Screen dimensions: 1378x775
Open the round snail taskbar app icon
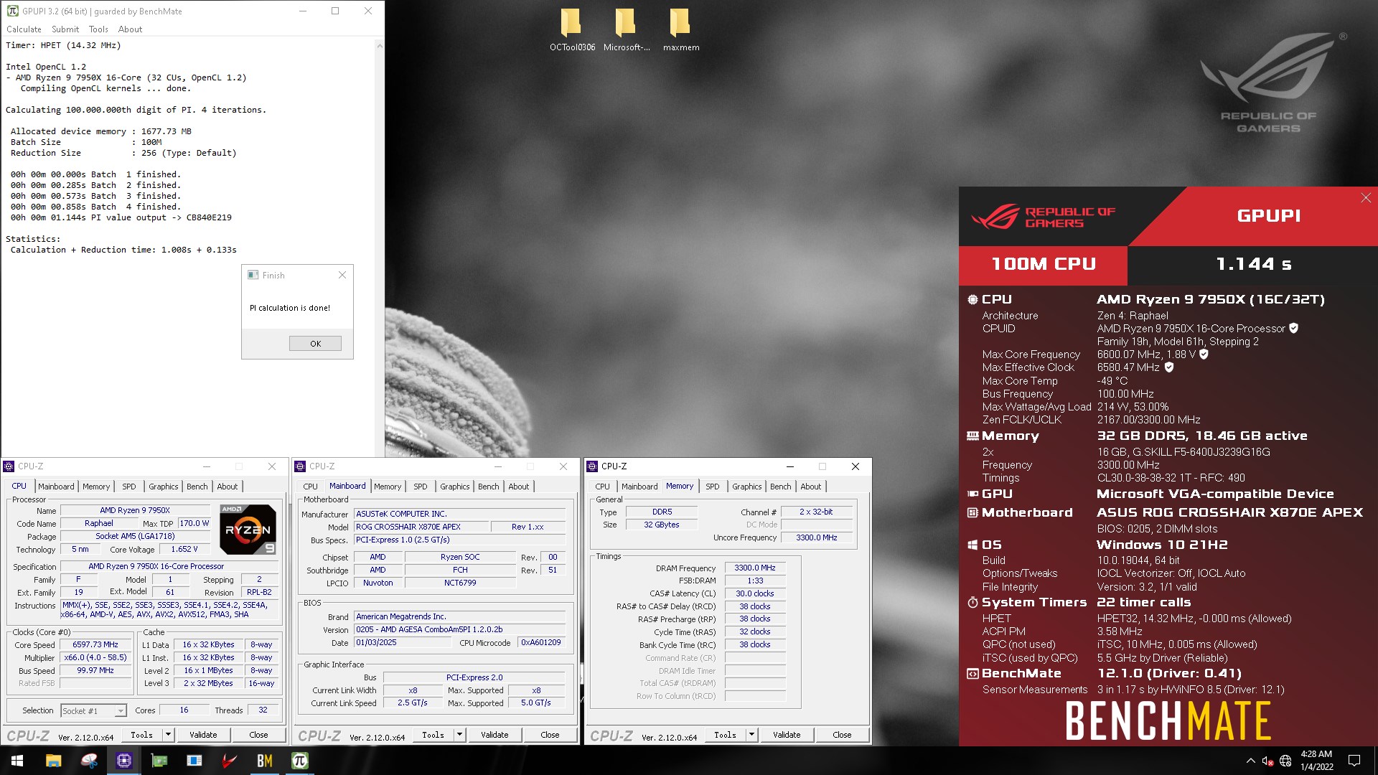pos(89,761)
